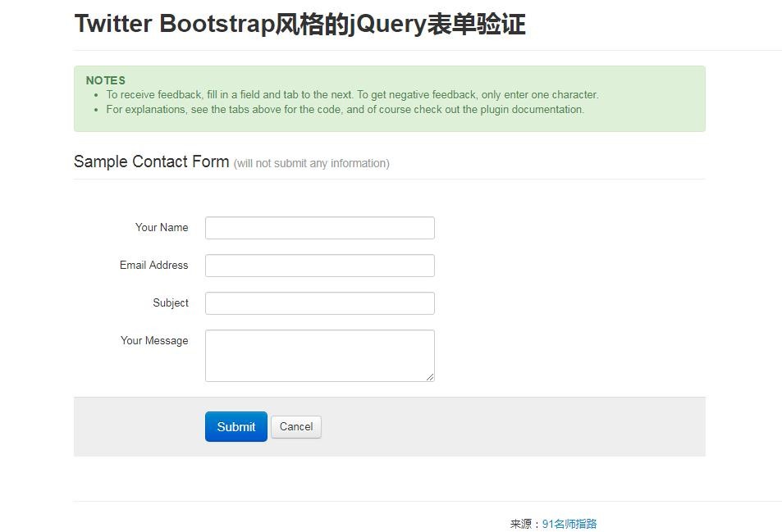Image resolution: width=782 pixels, height=532 pixels.
Task: Click the NOTES heading in green box
Action: click(x=106, y=80)
